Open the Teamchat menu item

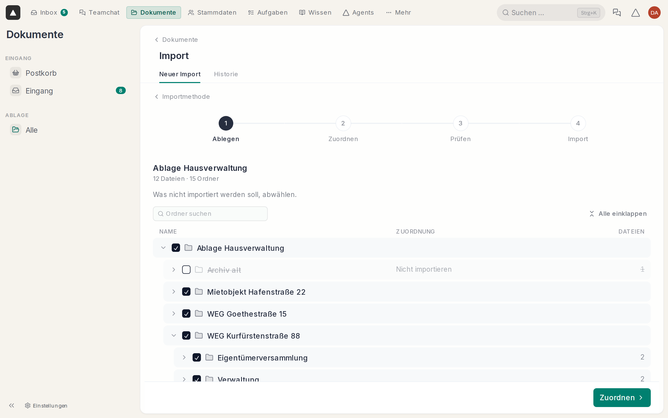[99, 13]
